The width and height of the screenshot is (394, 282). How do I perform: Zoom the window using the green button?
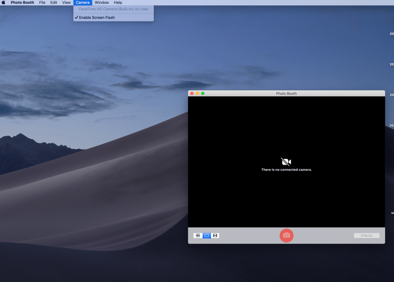(x=203, y=93)
